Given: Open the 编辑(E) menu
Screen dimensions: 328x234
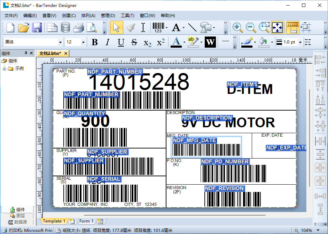Looking at the screenshot, I should click(x=30, y=16).
